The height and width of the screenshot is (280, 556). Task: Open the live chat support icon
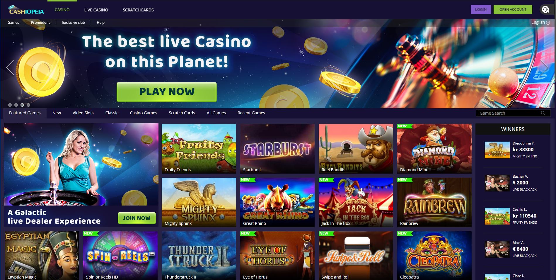(x=545, y=9)
